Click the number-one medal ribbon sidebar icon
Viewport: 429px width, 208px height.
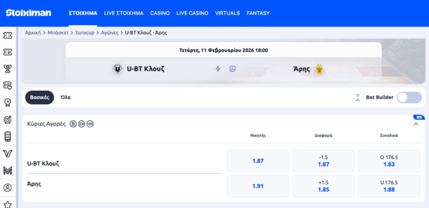tap(8, 102)
